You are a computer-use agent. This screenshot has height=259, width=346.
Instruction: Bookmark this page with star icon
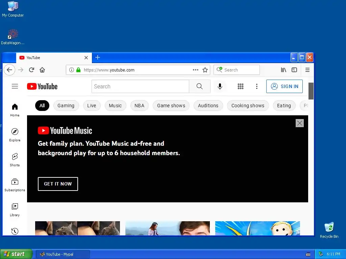pyautogui.click(x=205, y=70)
